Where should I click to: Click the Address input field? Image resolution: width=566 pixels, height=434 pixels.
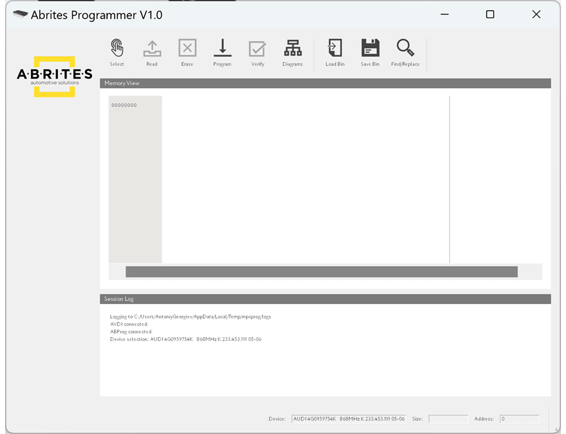pos(519,419)
